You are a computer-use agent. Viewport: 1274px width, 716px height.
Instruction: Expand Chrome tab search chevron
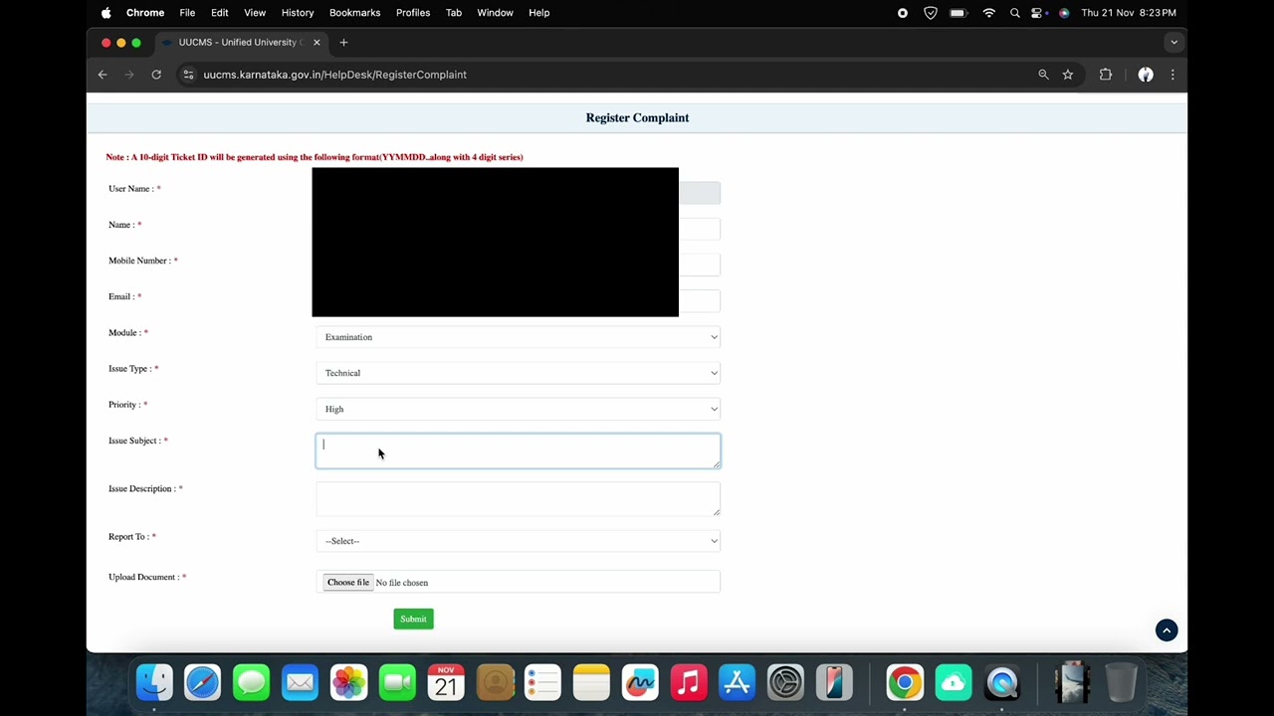(x=1173, y=43)
